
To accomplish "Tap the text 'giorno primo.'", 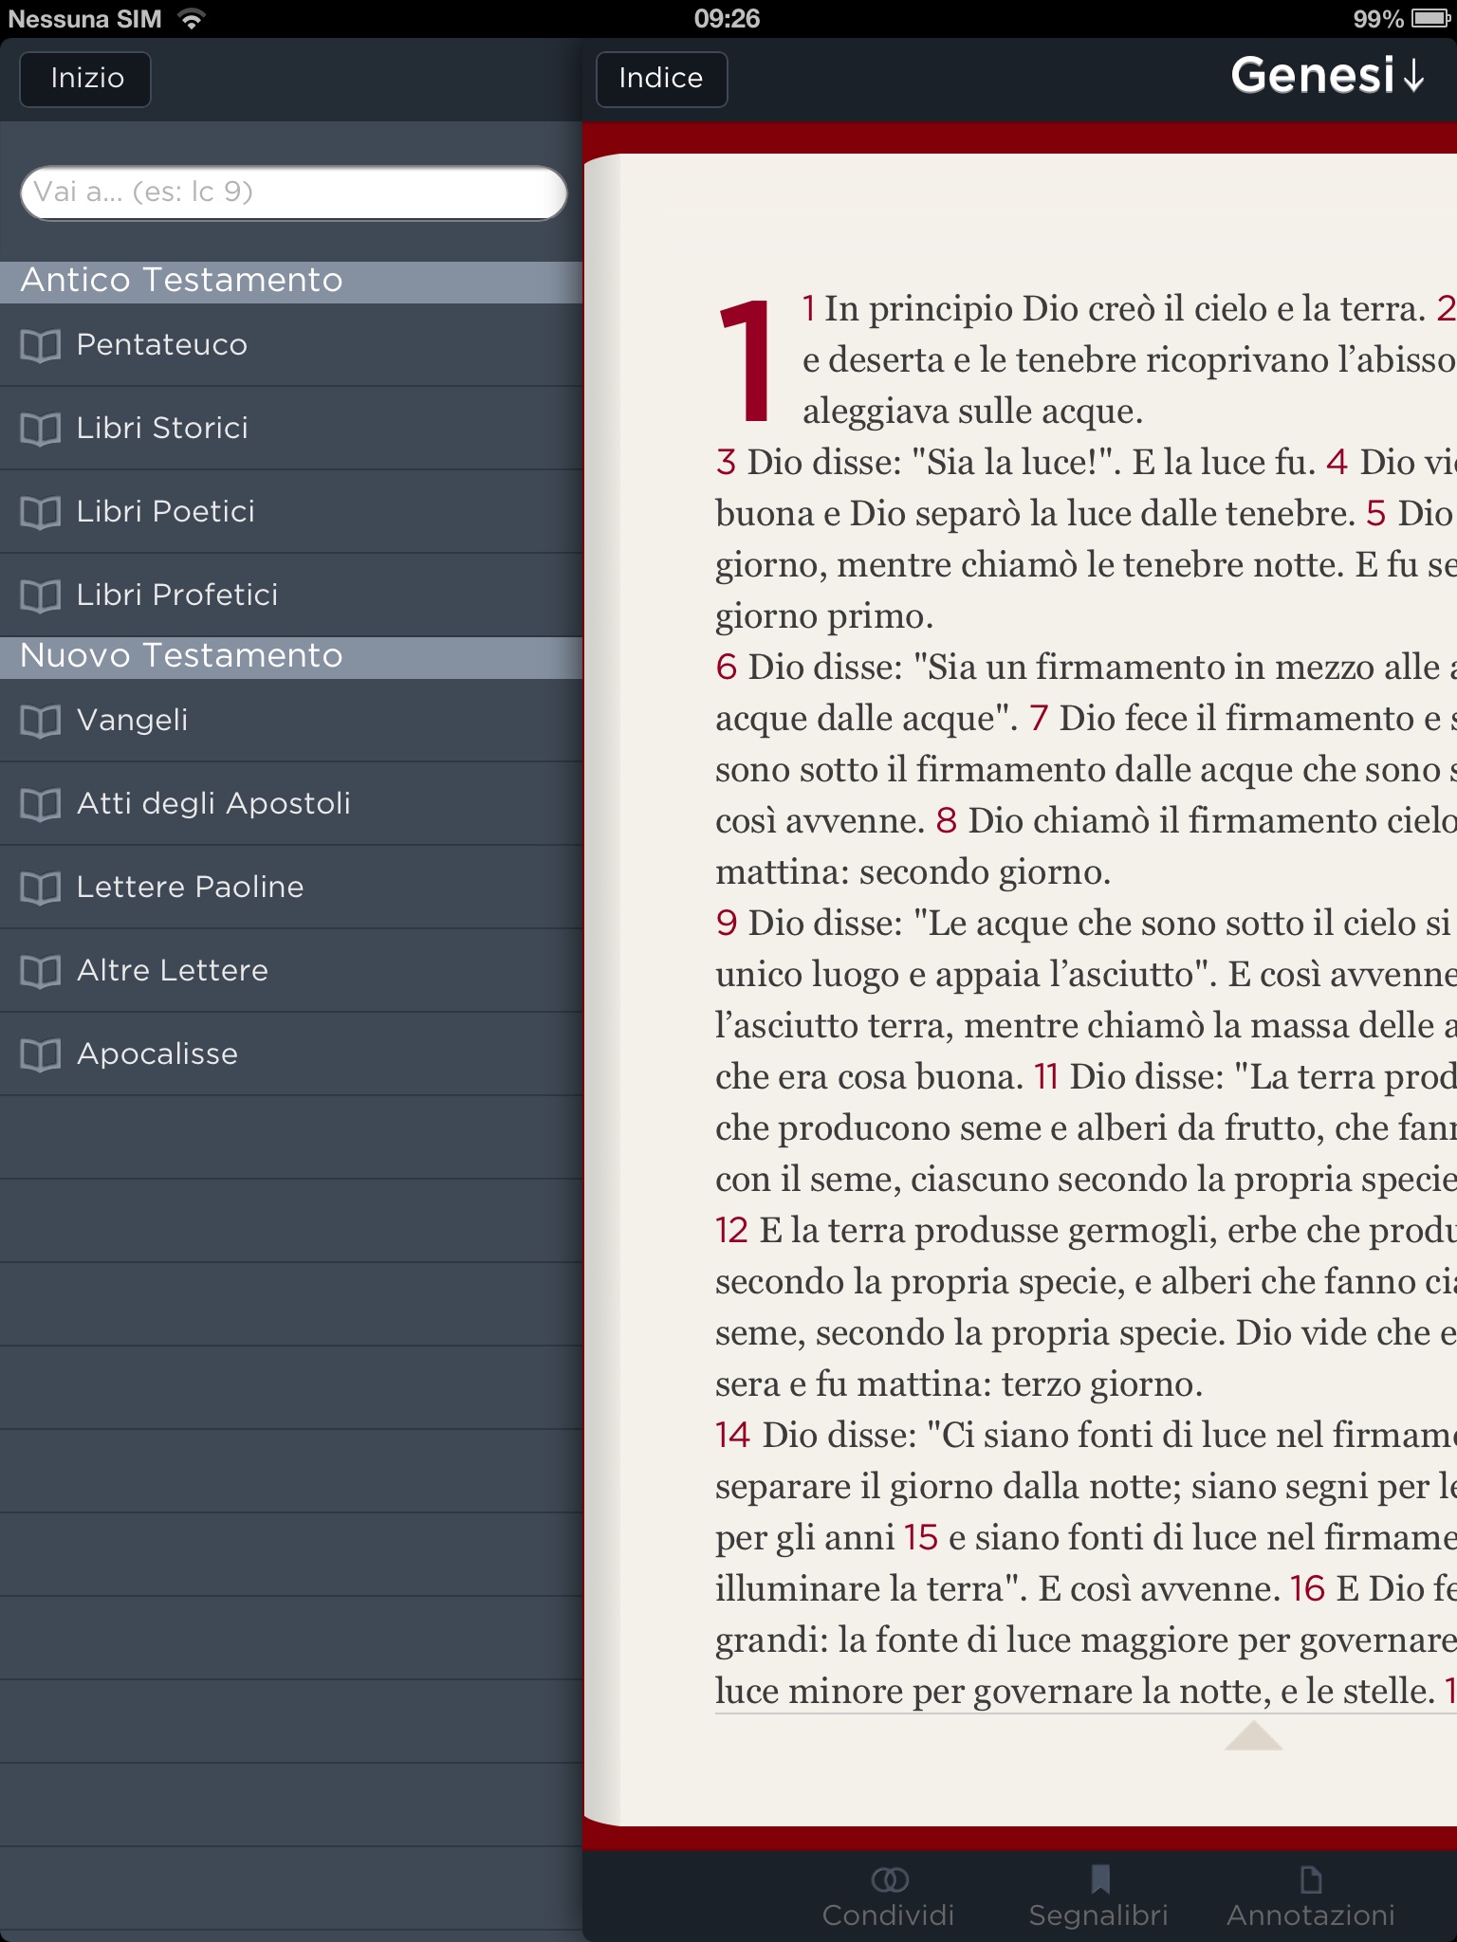I will [x=824, y=616].
